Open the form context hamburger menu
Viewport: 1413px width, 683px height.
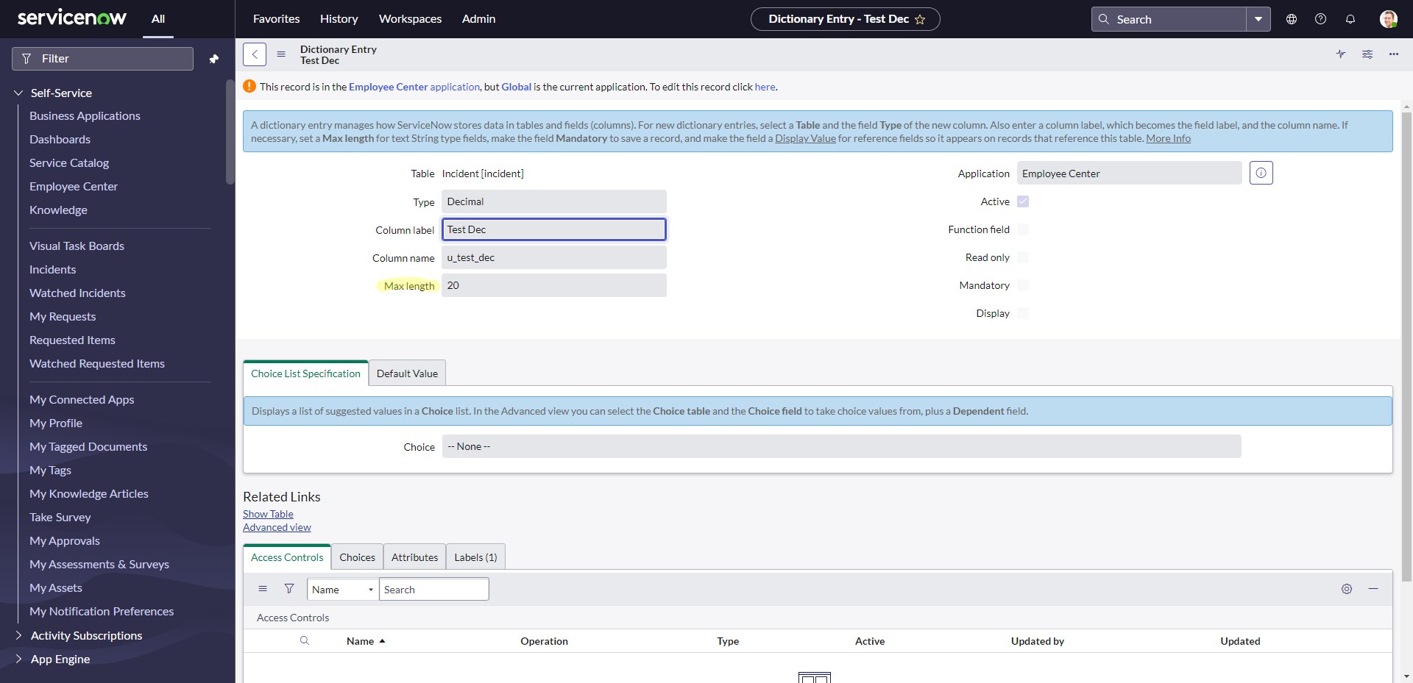[x=281, y=54]
